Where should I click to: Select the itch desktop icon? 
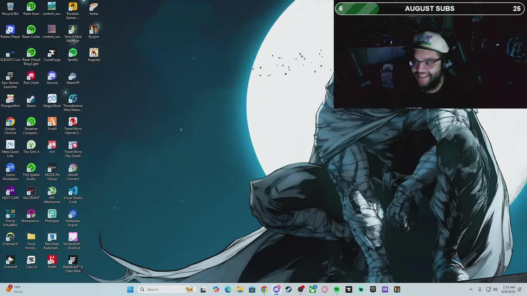[x=52, y=147]
